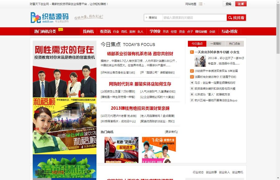Image resolution: width=280 pixels, height=180 pixels.
Task: Open headline 硒部茶业引领有机茶市场 邀您共创财
Action: 140,54
